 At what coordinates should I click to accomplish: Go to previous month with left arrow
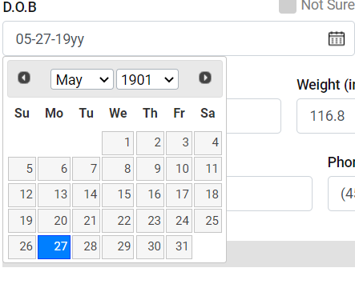[24, 78]
